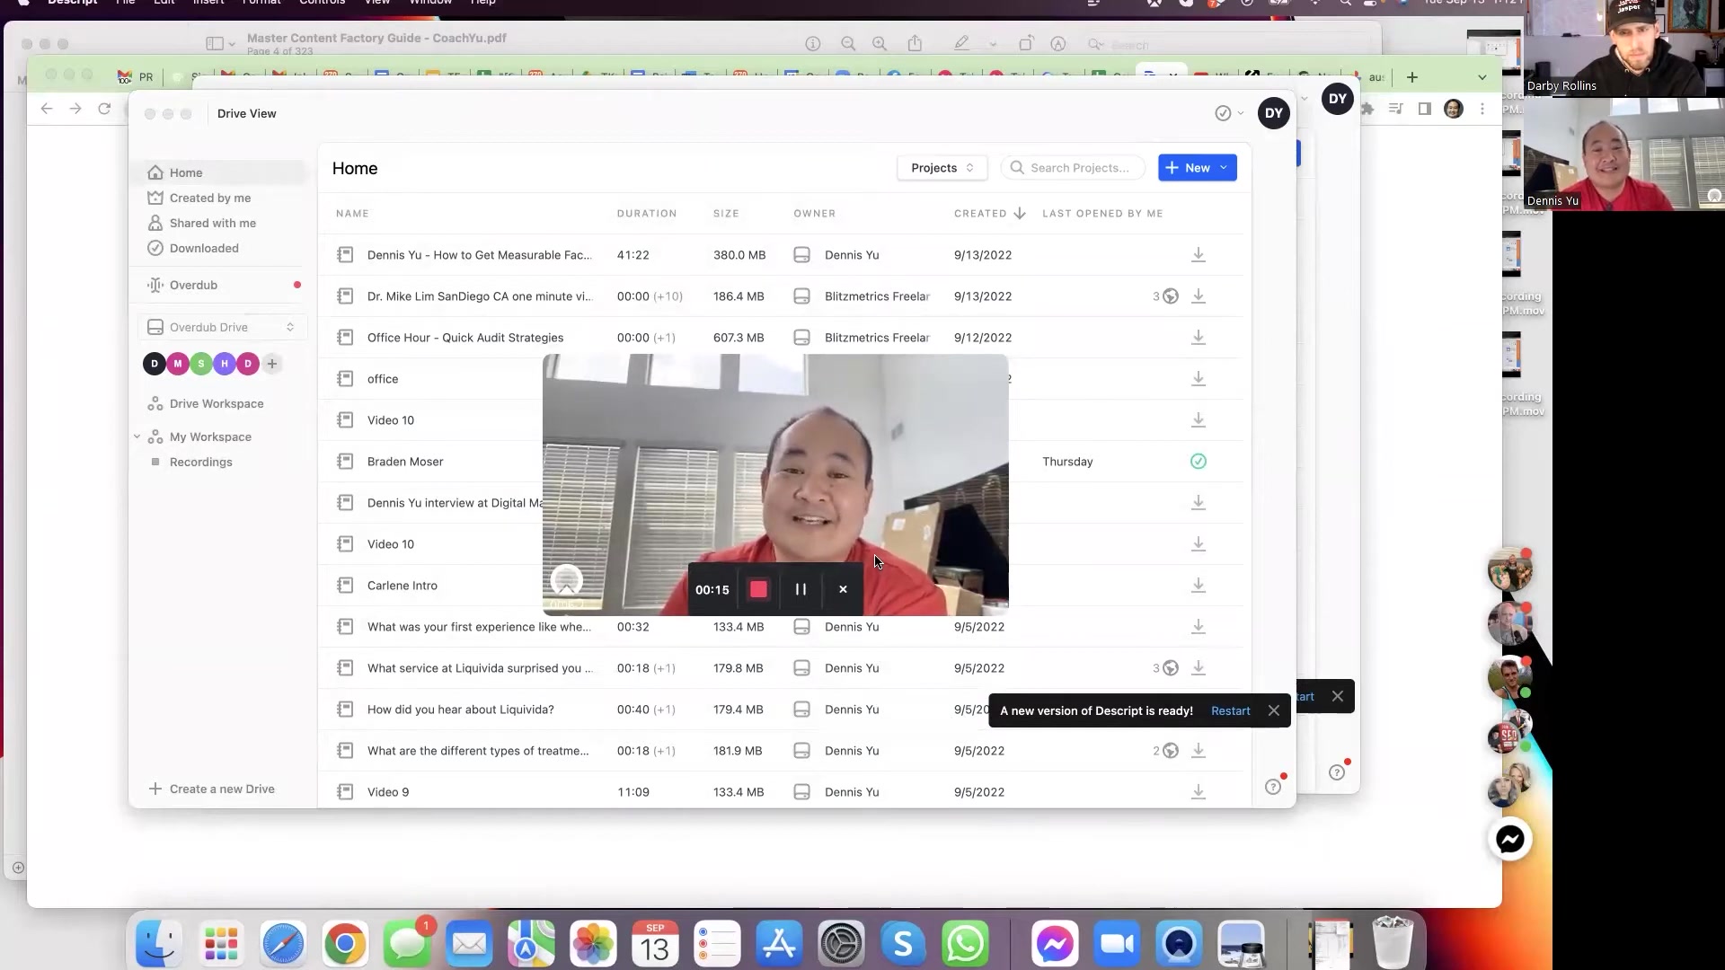
Task: Download the Video 9 project
Action: coord(1198,792)
